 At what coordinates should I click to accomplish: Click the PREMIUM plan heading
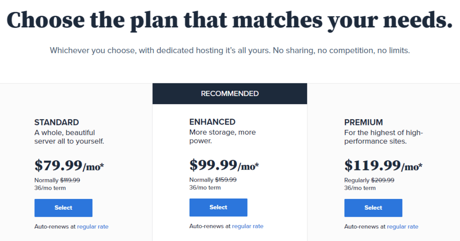pyautogui.click(x=363, y=123)
